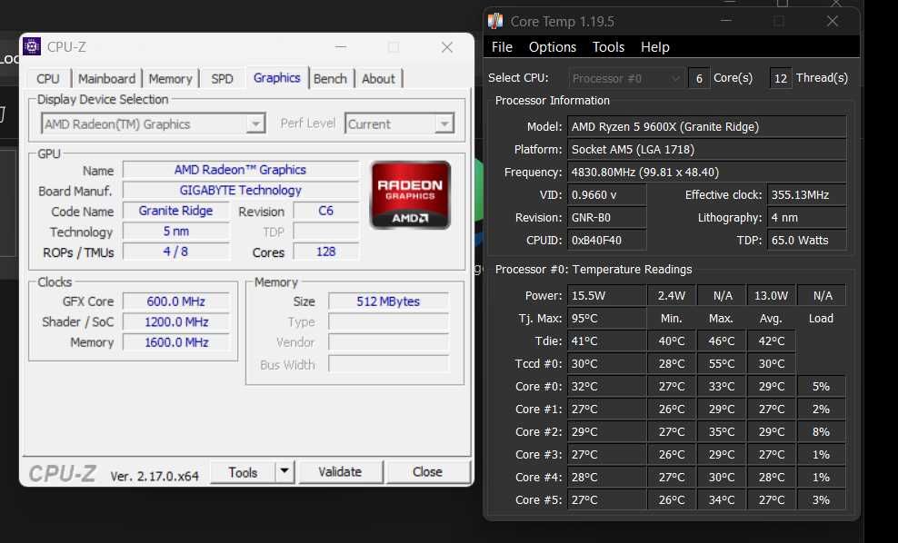This screenshot has width=898, height=543.
Task: Minimize the CPU-Z window
Action: pos(341,47)
